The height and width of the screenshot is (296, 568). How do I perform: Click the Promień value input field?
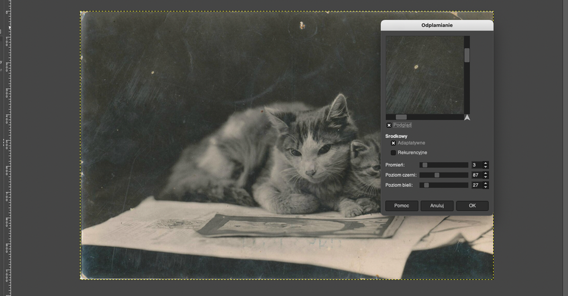coord(477,165)
